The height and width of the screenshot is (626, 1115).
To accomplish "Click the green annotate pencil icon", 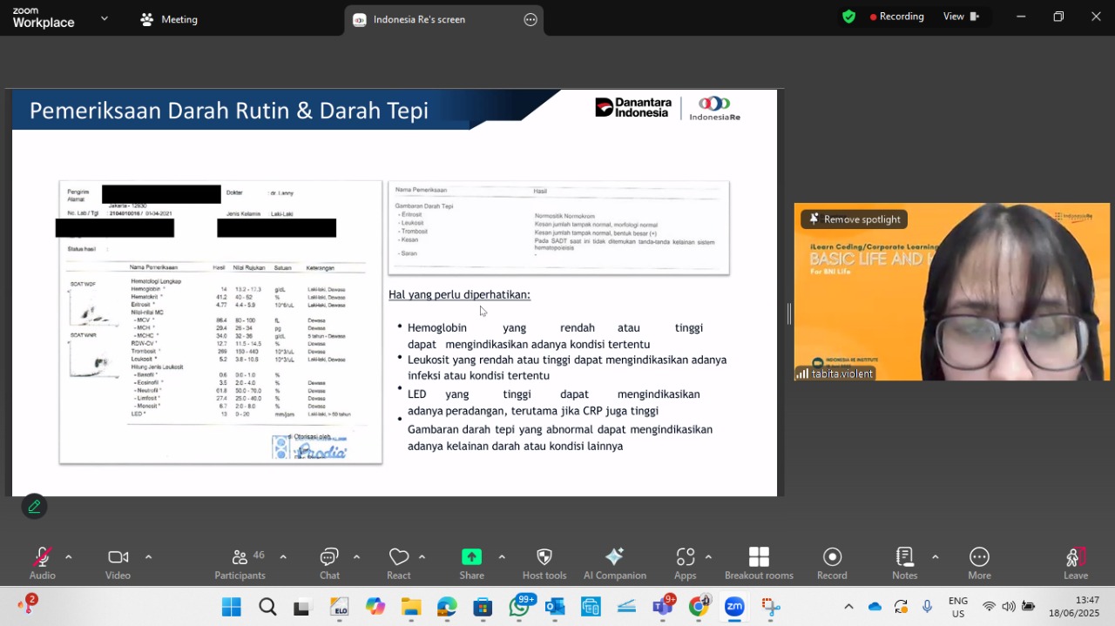I will (35, 506).
